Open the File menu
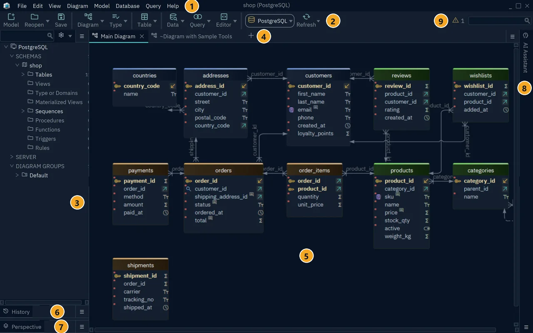This screenshot has width=533, height=333. coord(22,6)
